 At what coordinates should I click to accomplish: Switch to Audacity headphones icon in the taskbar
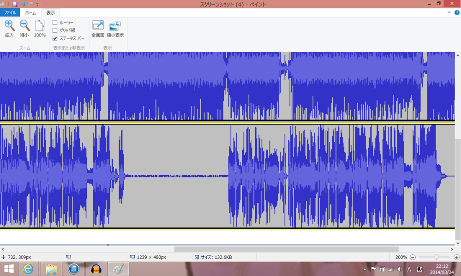pos(96,269)
